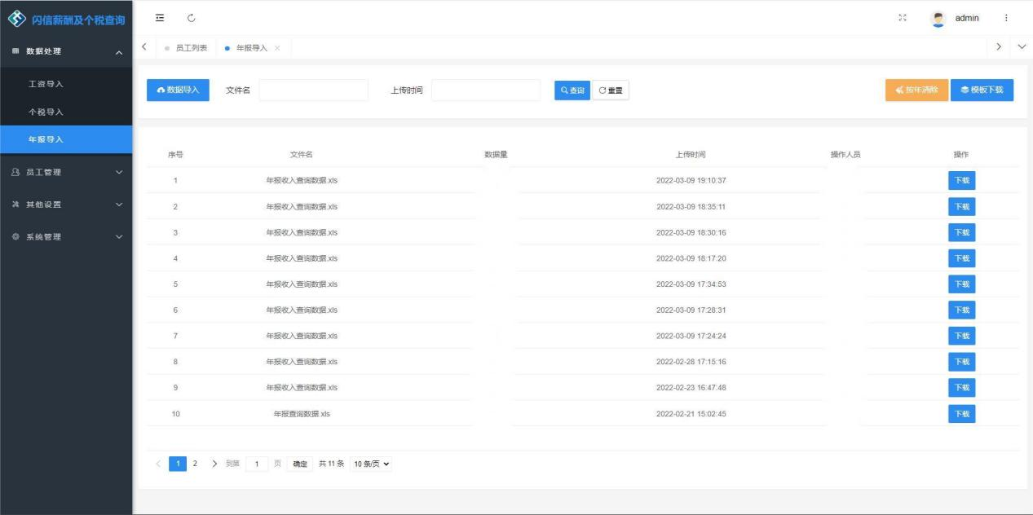Expand the 员工管理 sidebar menu
The image size is (1033, 515).
tap(66, 172)
